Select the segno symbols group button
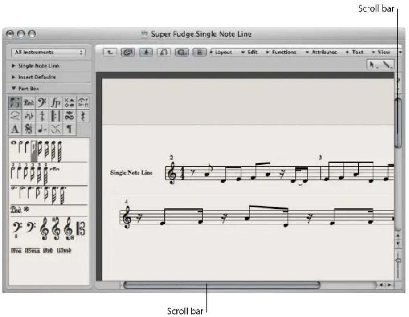 coord(29,129)
